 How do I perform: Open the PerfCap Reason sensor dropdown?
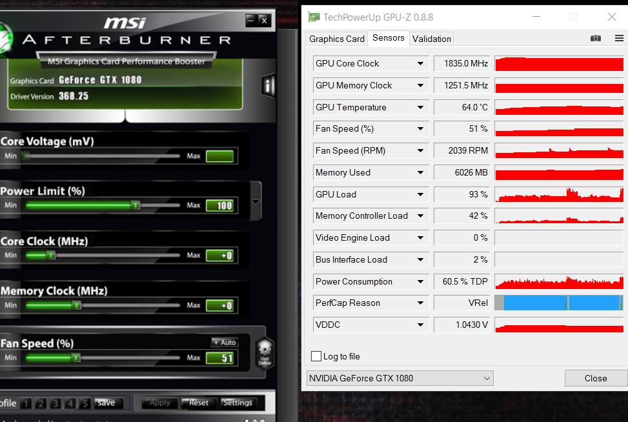(420, 303)
